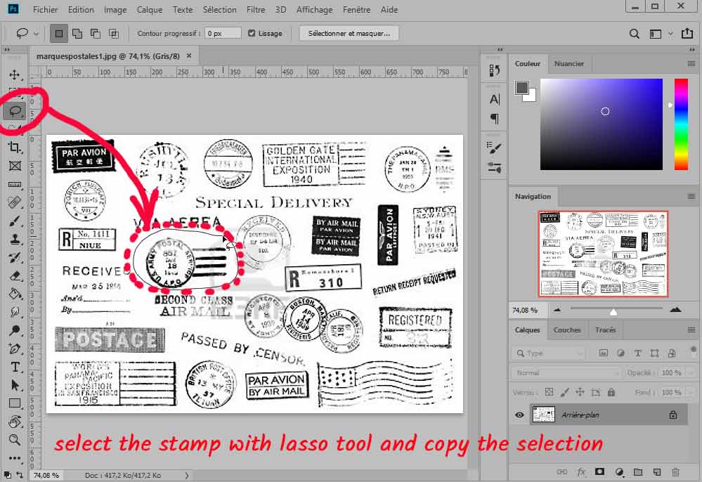Choose Intersect with selection mode
The height and width of the screenshot is (482, 702).
tap(114, 34)
